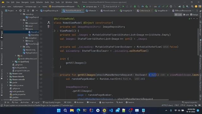Image resolution: width=202 pixels, height=114 pixels.
Task: Switch to ImageRepository.kt tab
Action: tap(49, 10)
